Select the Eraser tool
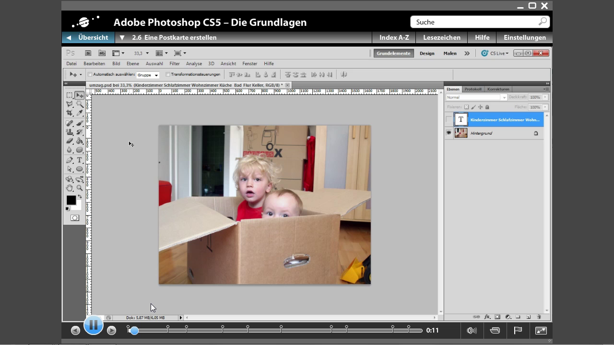Screen dimensions: 614x345 tap(70, 141)
